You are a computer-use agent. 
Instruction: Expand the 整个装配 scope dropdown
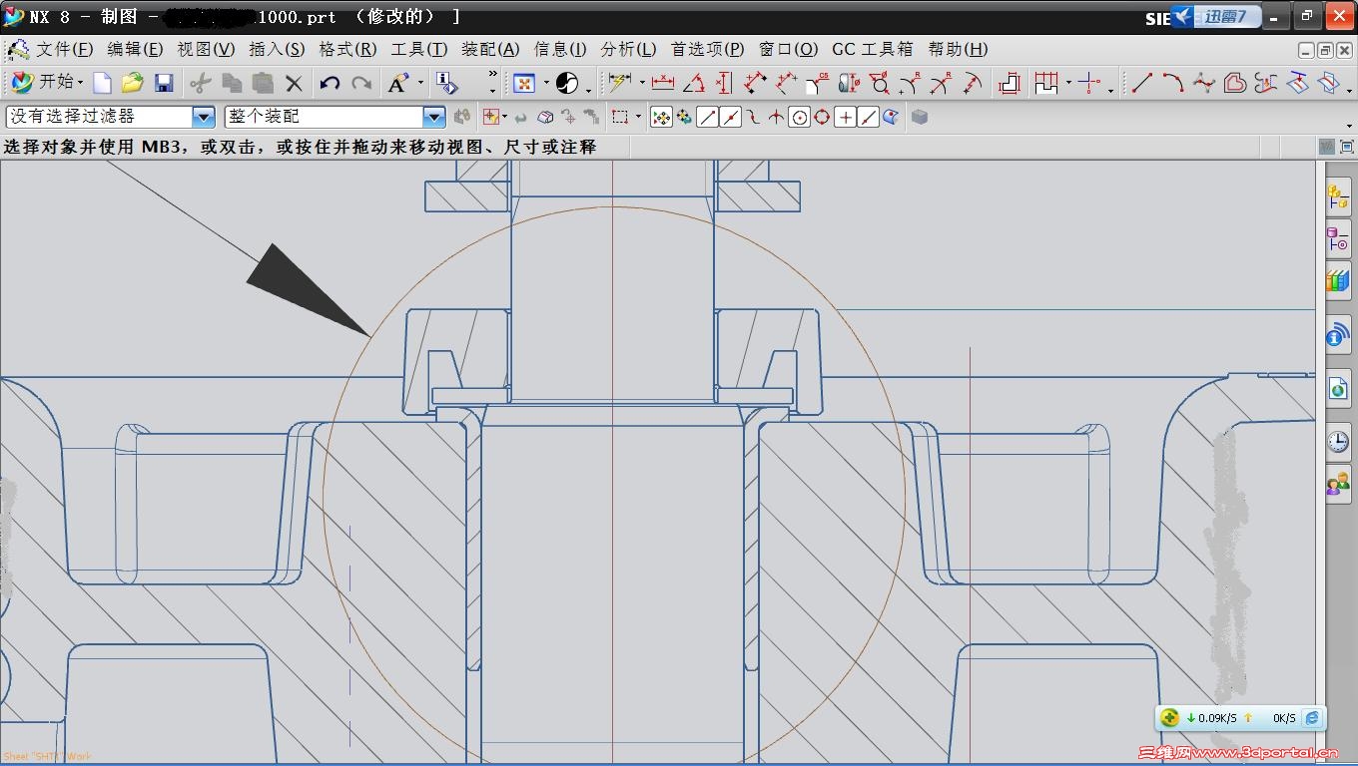433,117
